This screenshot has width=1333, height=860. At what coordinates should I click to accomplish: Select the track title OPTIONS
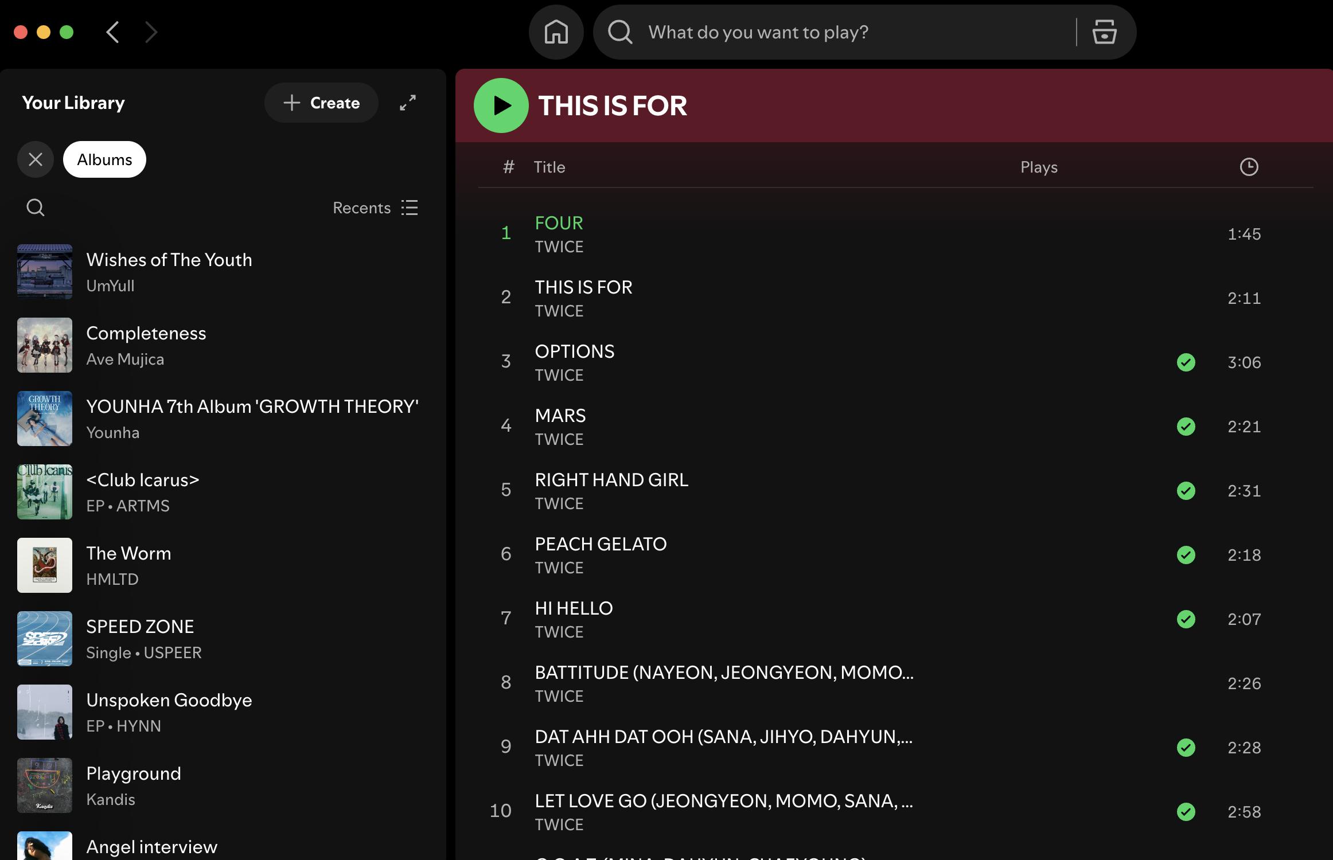click(574, 351)
